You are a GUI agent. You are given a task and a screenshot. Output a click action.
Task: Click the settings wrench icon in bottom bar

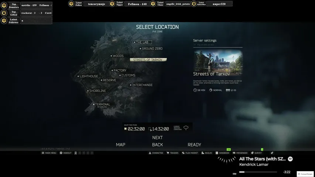tap(272, 153)
